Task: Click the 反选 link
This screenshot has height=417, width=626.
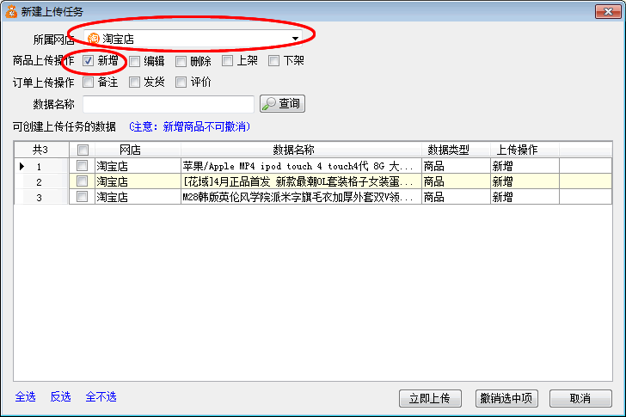Action: tap(60, 396)
